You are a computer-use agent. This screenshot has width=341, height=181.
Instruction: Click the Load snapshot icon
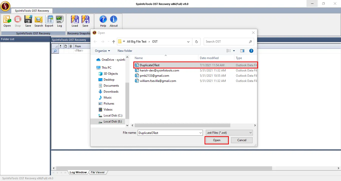click(75, 21)
